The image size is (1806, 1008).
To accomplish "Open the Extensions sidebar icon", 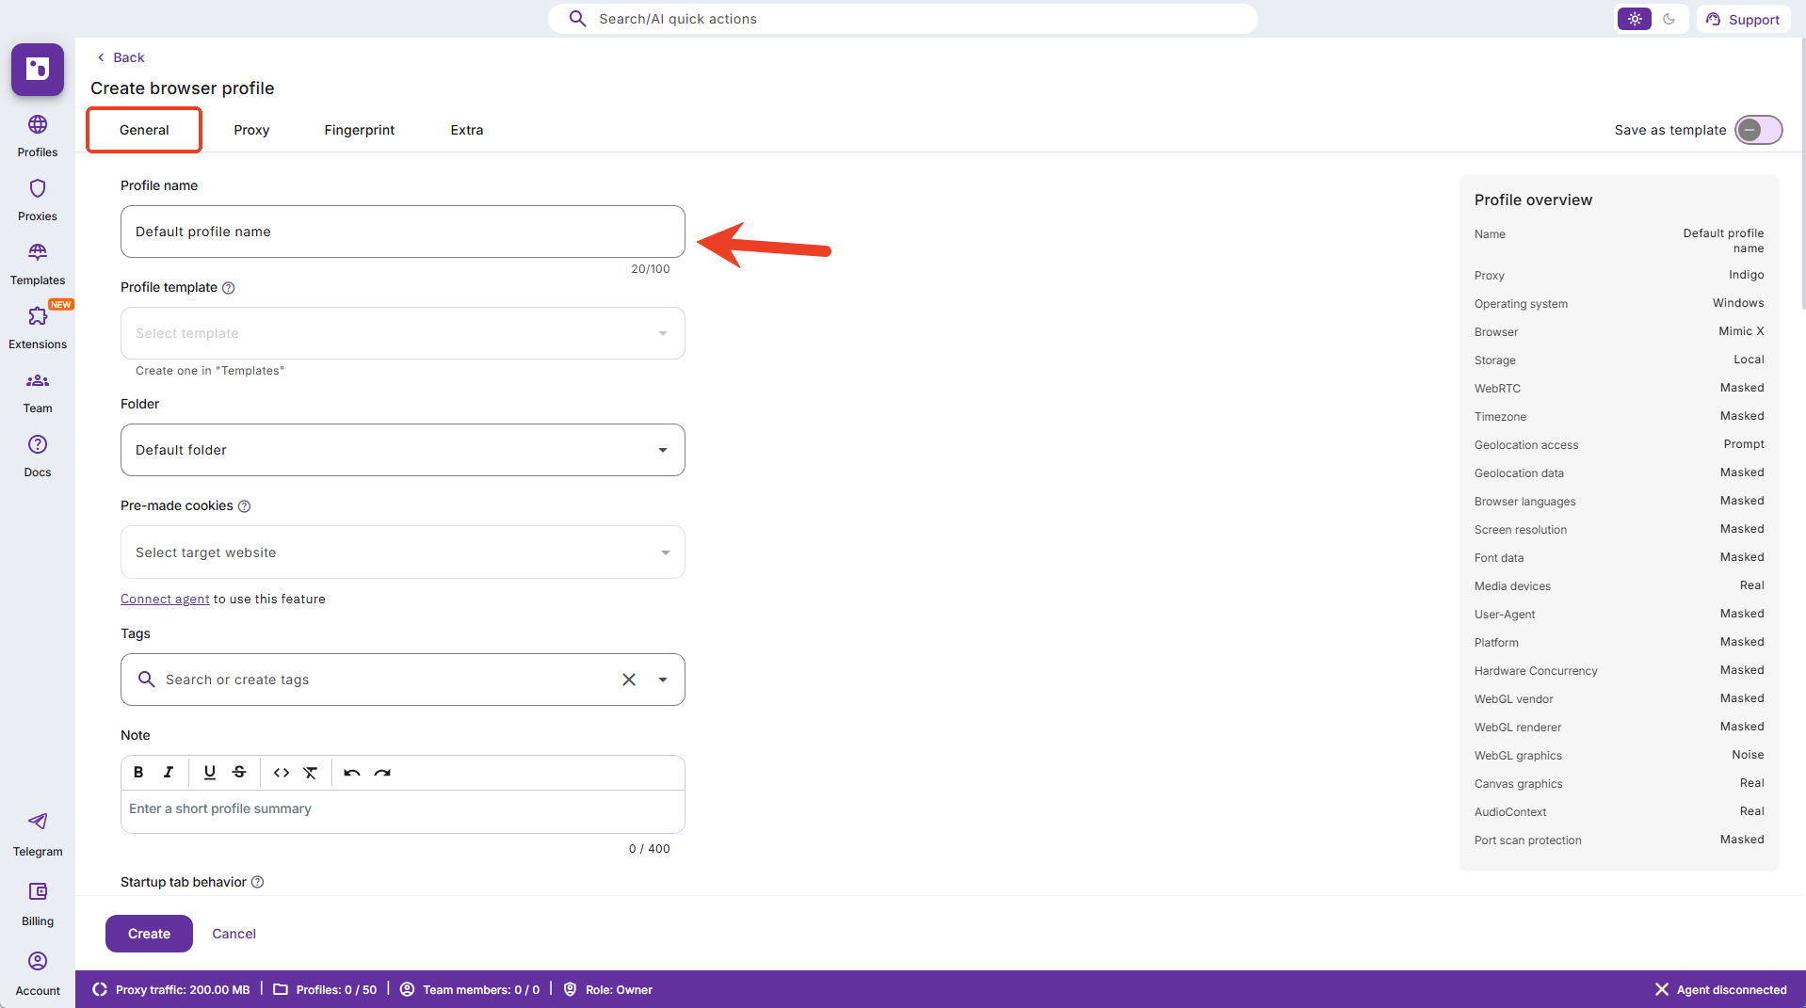I will [38, 317].
